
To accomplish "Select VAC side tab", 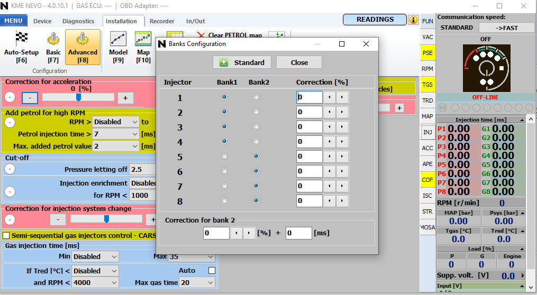I will pos(427,37).
